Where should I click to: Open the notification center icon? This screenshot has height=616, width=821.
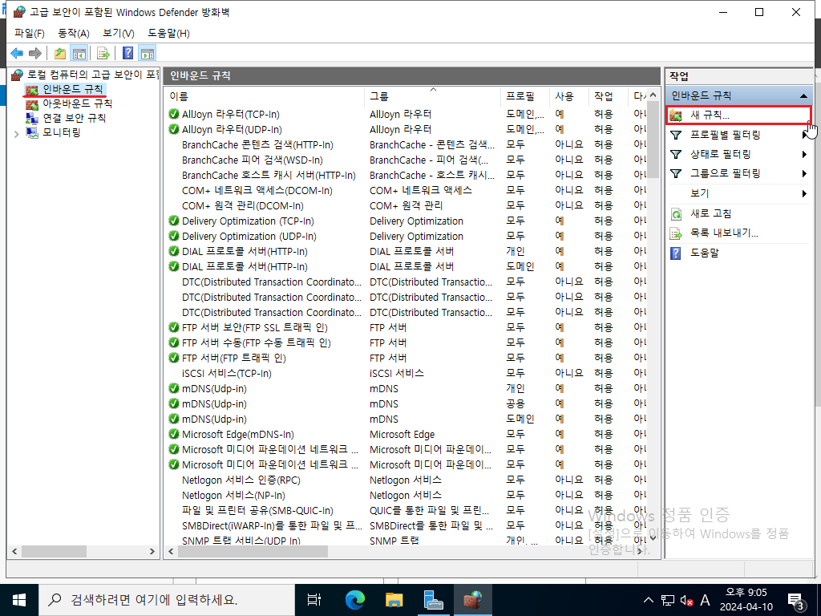[796, 600]
